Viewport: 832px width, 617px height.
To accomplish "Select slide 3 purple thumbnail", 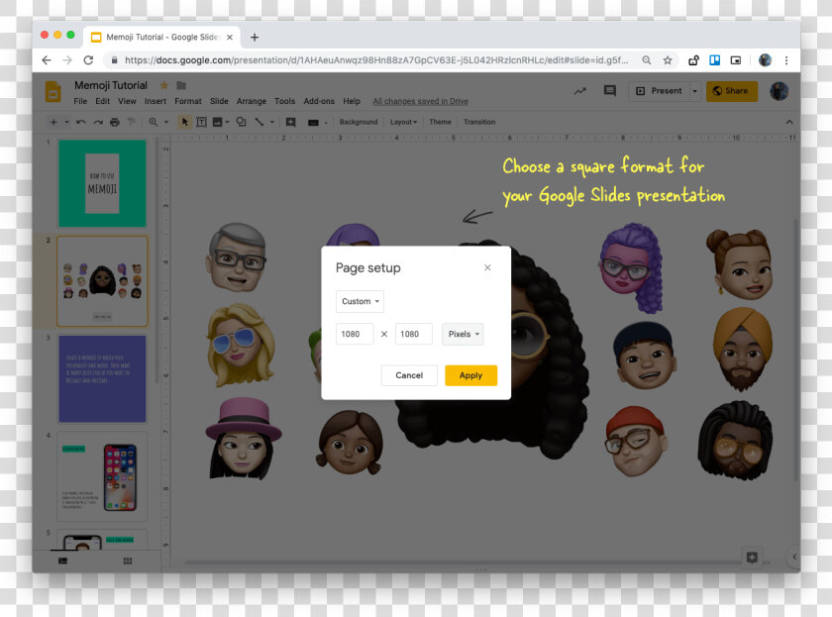I will 102,378.
